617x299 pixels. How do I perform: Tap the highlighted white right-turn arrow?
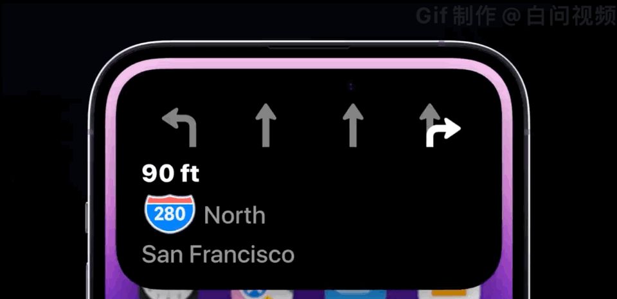point(443,133)
